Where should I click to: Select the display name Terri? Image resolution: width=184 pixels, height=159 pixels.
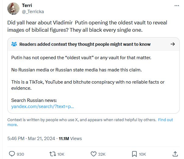(27, 5)
